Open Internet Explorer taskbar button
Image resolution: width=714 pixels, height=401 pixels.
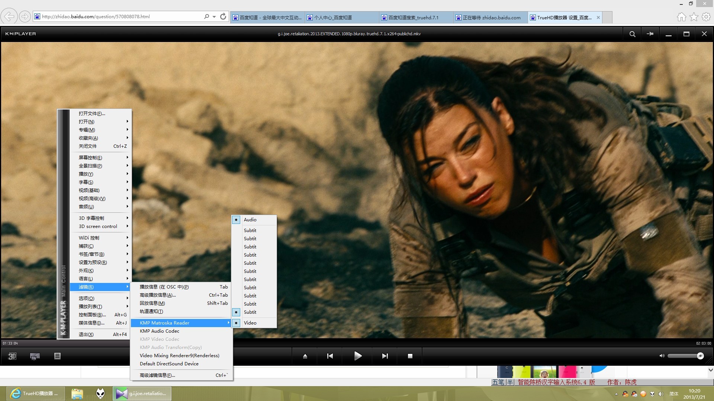tap(35, 394)
